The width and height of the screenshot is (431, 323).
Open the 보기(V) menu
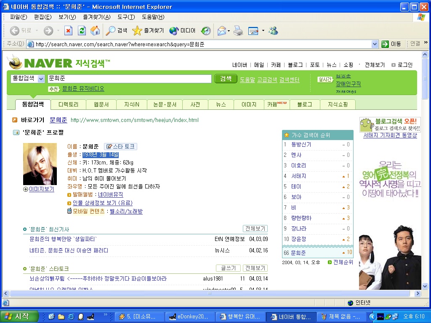tap(67, 17)
